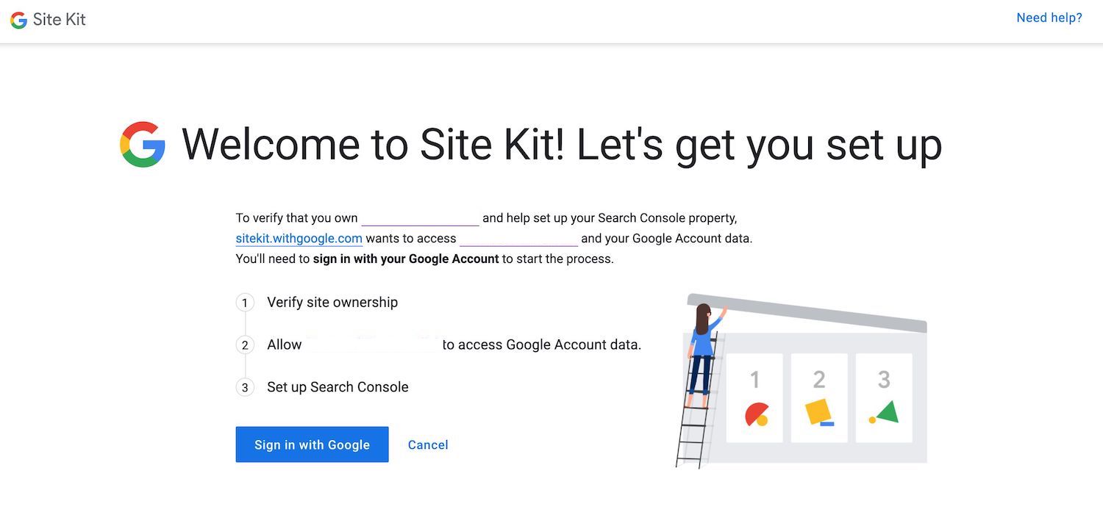Click the yellow square shape on card 2

(818, 411)
